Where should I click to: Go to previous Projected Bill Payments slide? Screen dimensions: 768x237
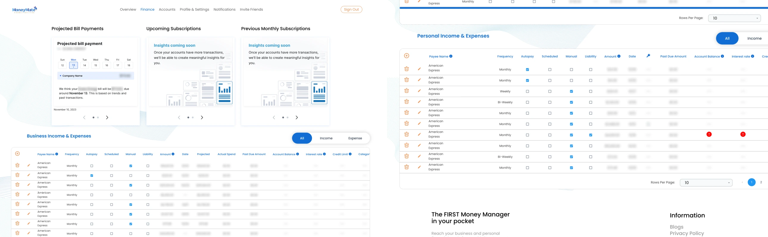[84, 117]
